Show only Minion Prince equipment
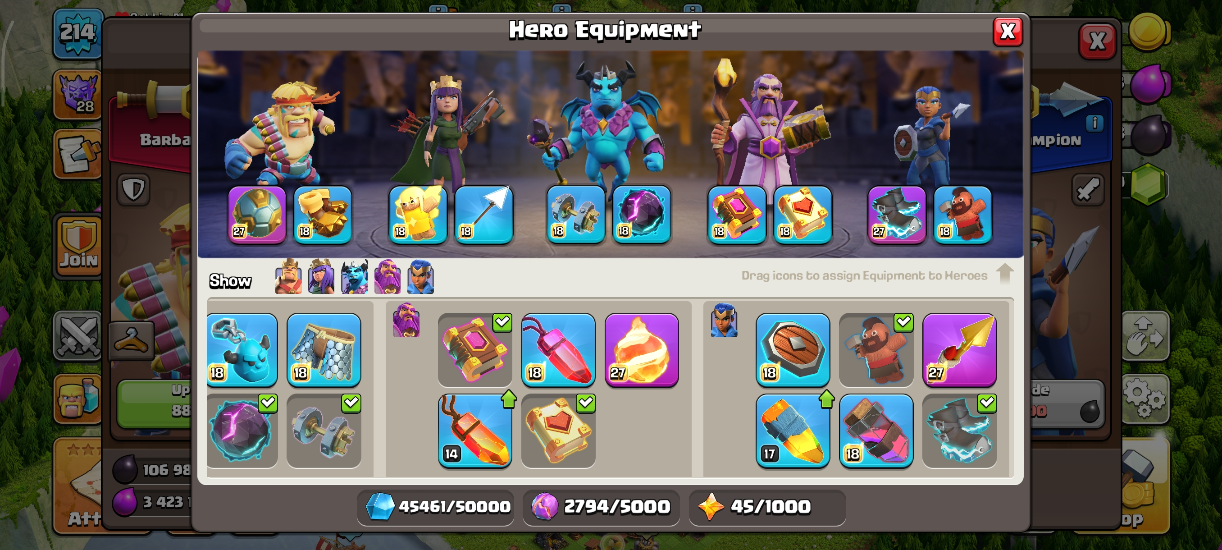This screenshot has width=1222, height=550. tap(354, 277)
